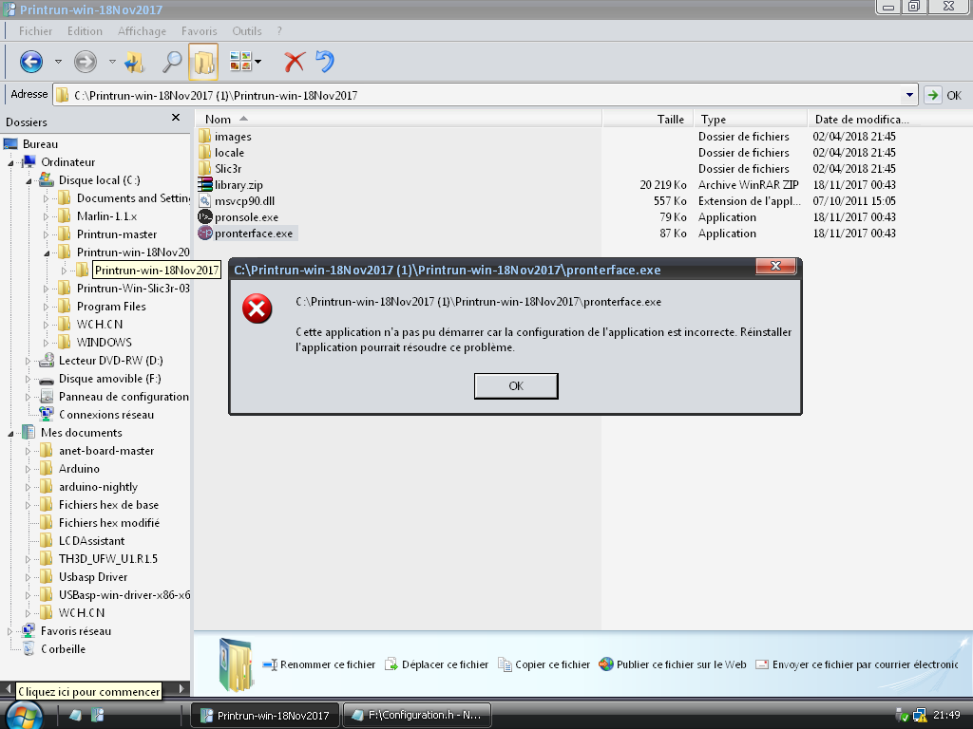Expand Documents and Settings folder node
The height and width of the screenshot is (729, 973).
click(x=47, y=199)
